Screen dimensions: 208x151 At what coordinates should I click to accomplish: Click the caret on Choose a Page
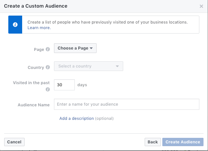point(91,48)
